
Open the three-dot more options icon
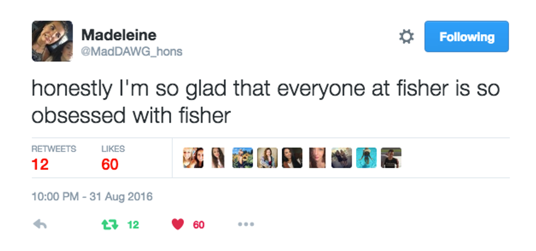246,224
